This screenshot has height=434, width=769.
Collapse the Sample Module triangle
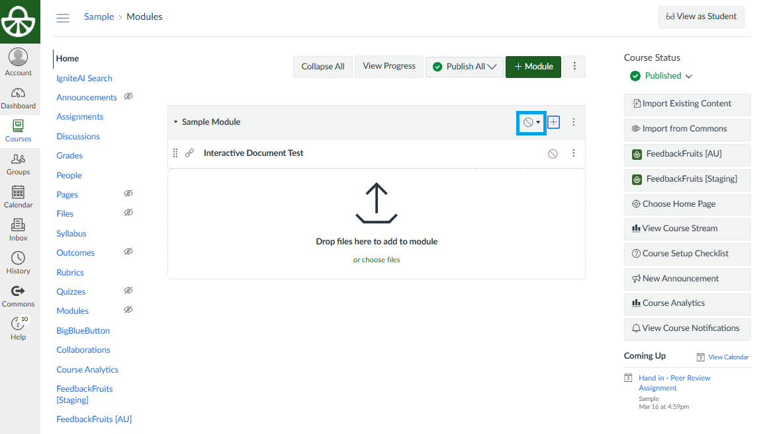point(175,122)
